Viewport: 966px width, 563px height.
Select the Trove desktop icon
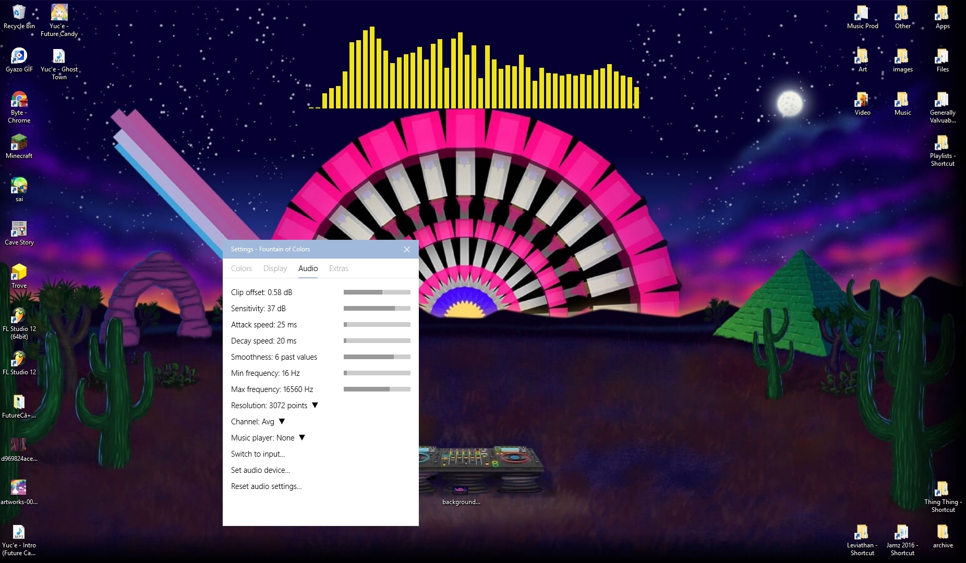tap(19, 276)
